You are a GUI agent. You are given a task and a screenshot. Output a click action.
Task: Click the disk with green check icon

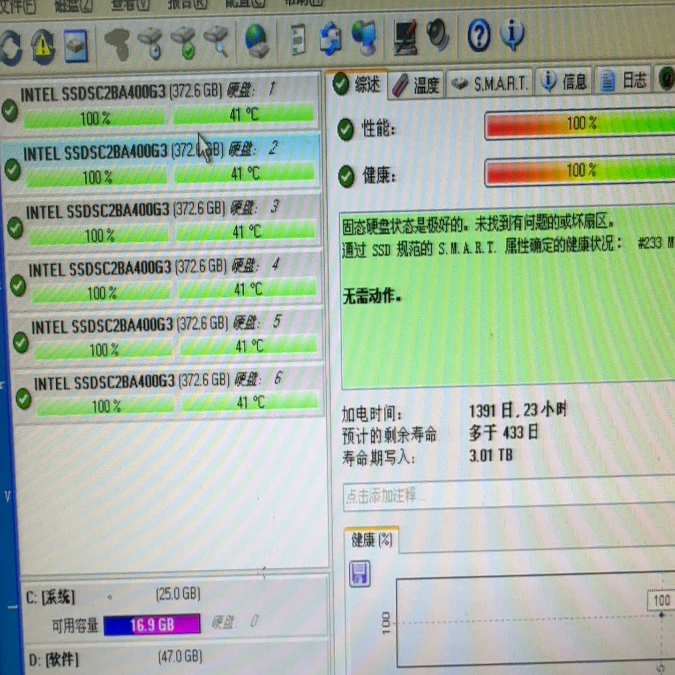[x=184, y=43]
